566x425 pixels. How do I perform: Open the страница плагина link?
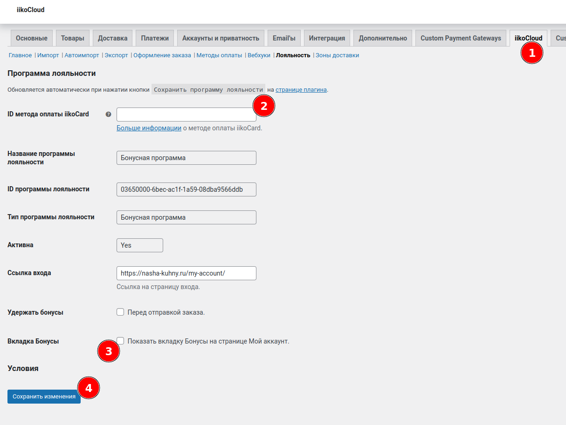[x=301, y=89]
